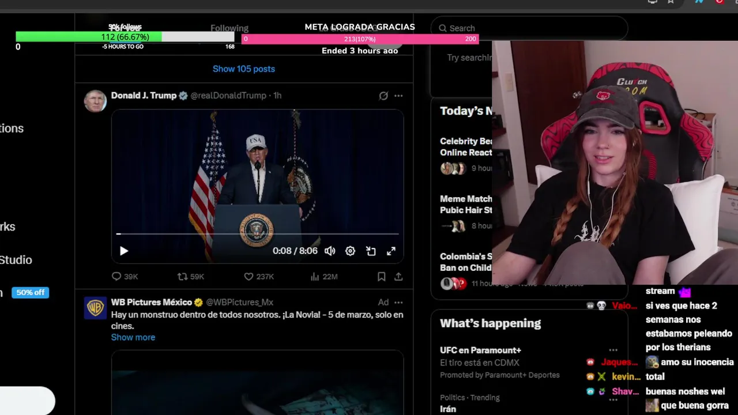Like the Trump post (237K)
This screenshot has width=738, height=415.
pyautogui.click(x=259, y=277)
